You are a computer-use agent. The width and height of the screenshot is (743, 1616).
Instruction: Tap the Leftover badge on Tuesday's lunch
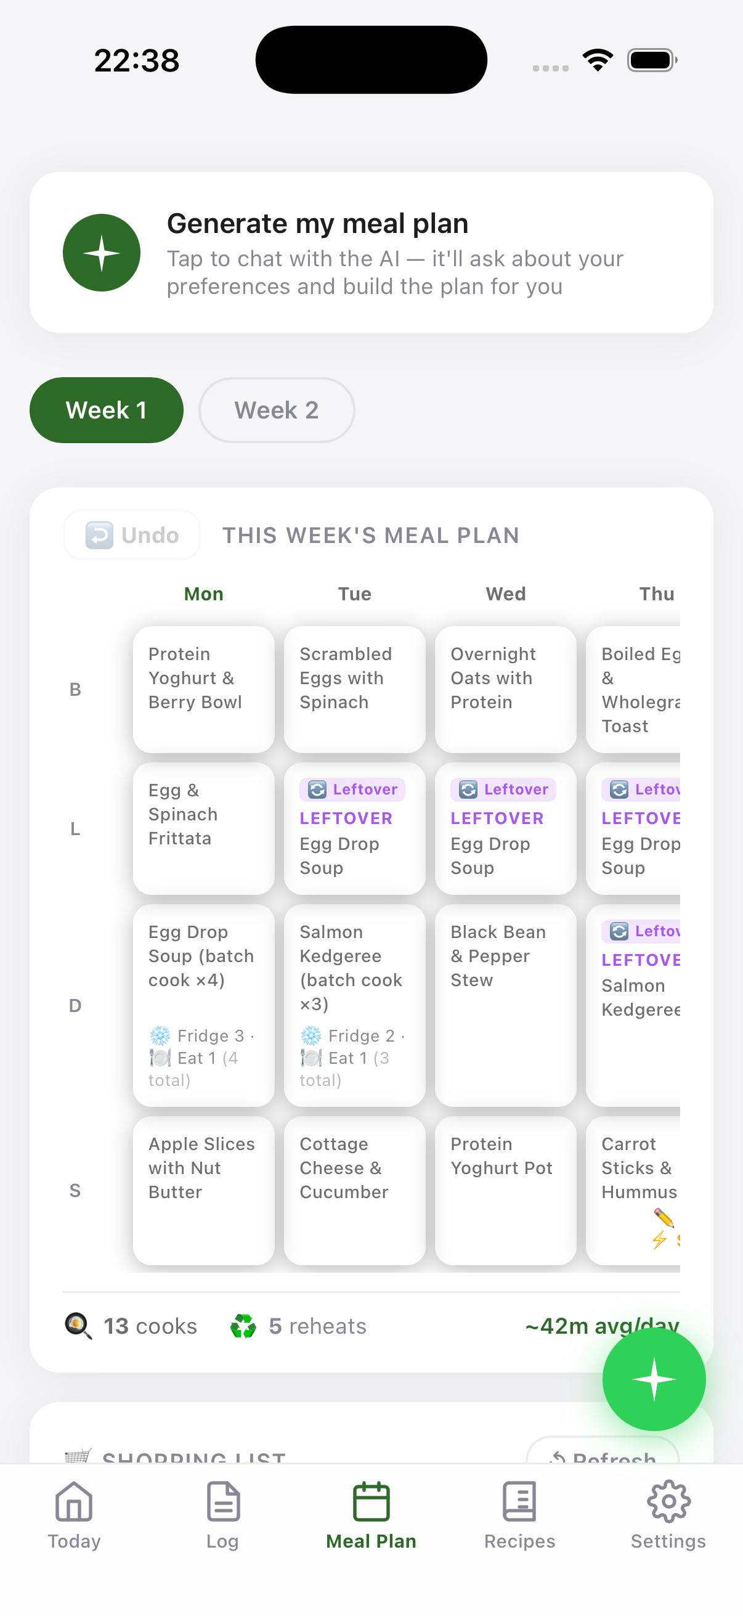pyautogui.click(x=353, y=789)
